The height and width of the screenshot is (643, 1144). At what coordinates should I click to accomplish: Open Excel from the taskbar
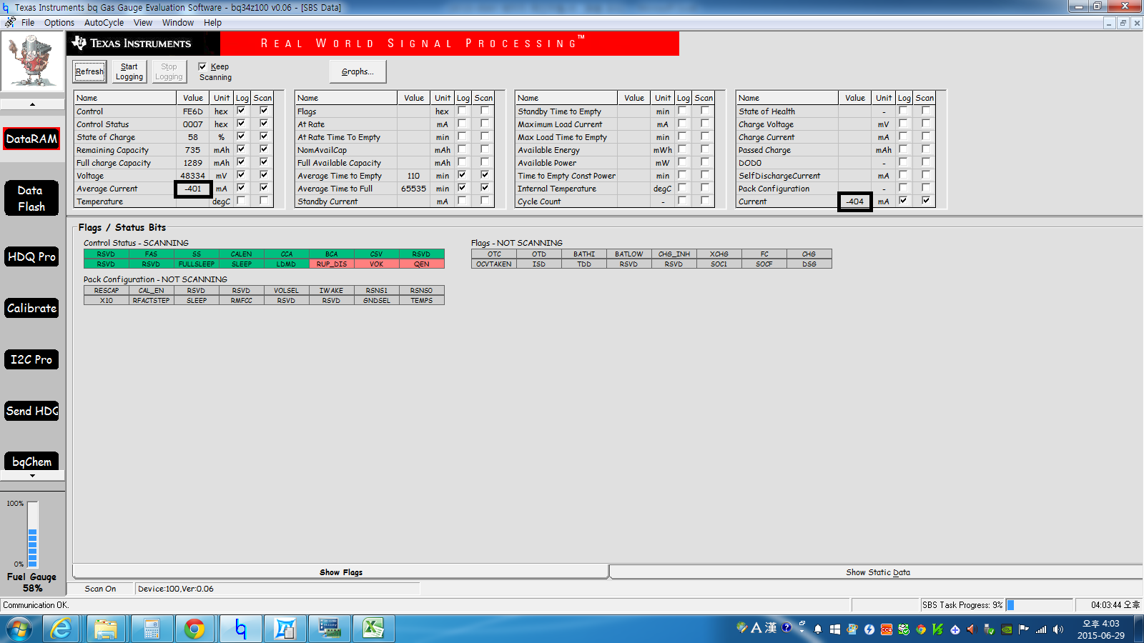point(373,629)
